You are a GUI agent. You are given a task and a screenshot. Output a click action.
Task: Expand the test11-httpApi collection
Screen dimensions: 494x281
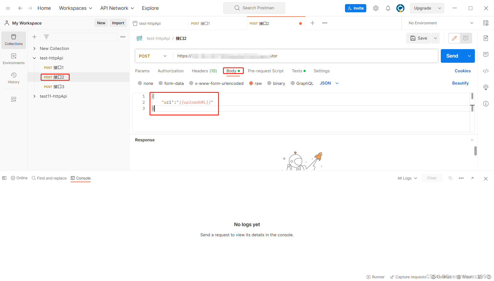[x=34, y=96]
